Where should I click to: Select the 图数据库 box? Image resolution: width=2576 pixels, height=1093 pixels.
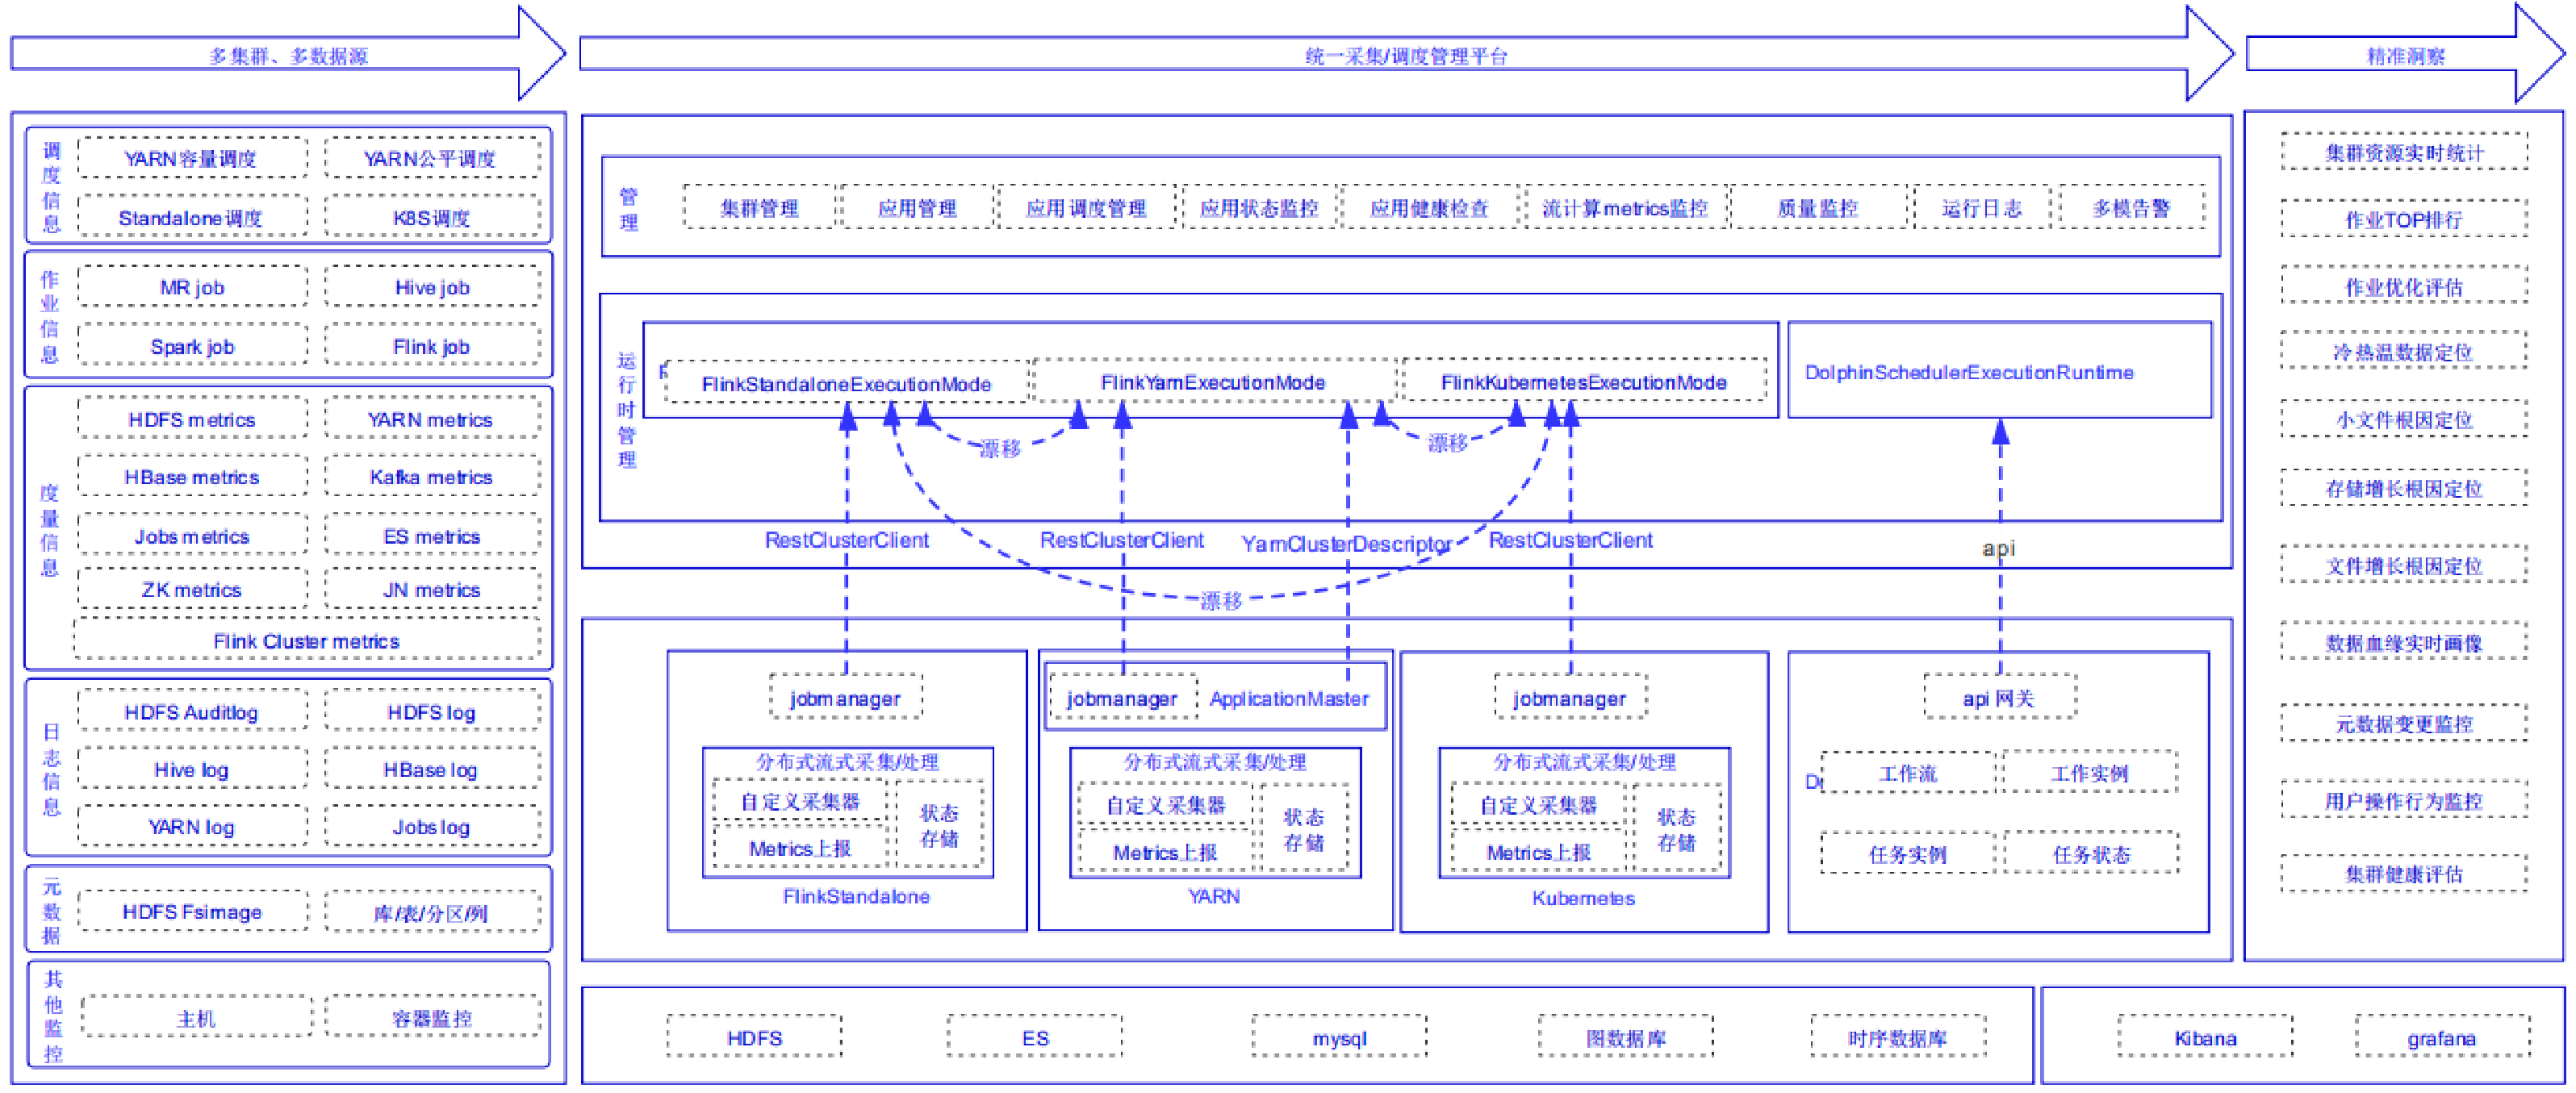pos(1625,1036)
